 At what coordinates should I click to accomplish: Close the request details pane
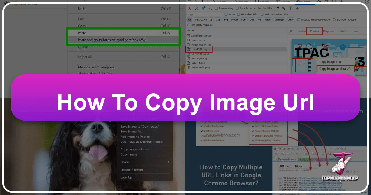tap(290, 31)
